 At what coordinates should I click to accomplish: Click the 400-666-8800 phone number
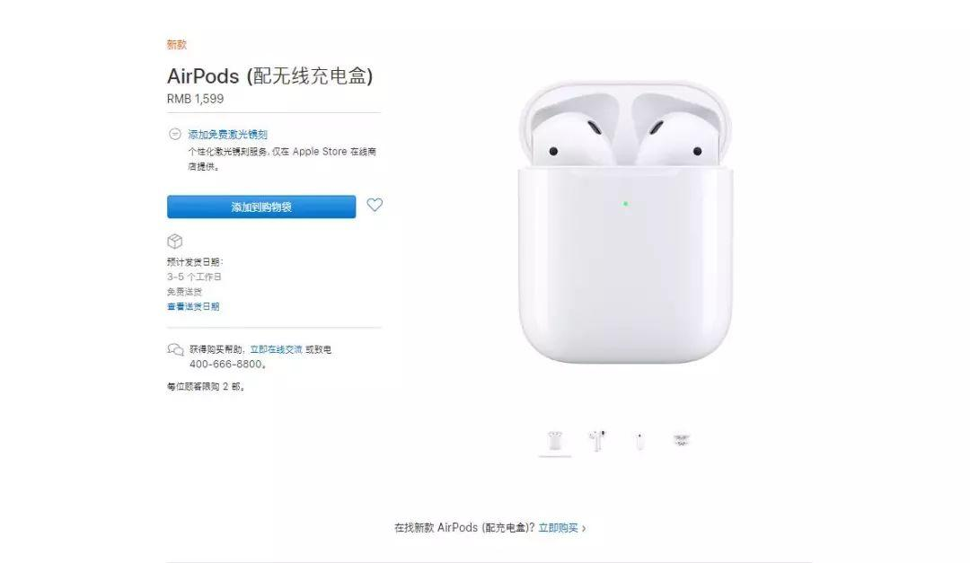(225, 365)
